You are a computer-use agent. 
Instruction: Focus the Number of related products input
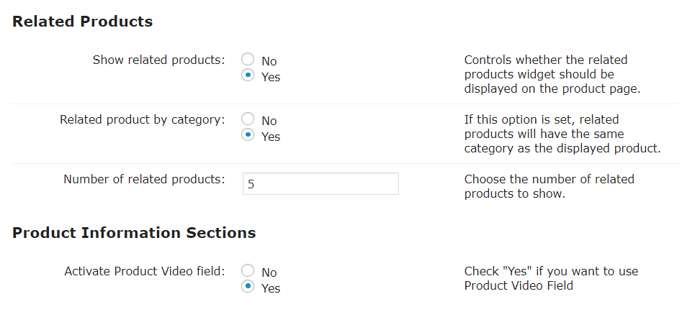coord(320,183)
